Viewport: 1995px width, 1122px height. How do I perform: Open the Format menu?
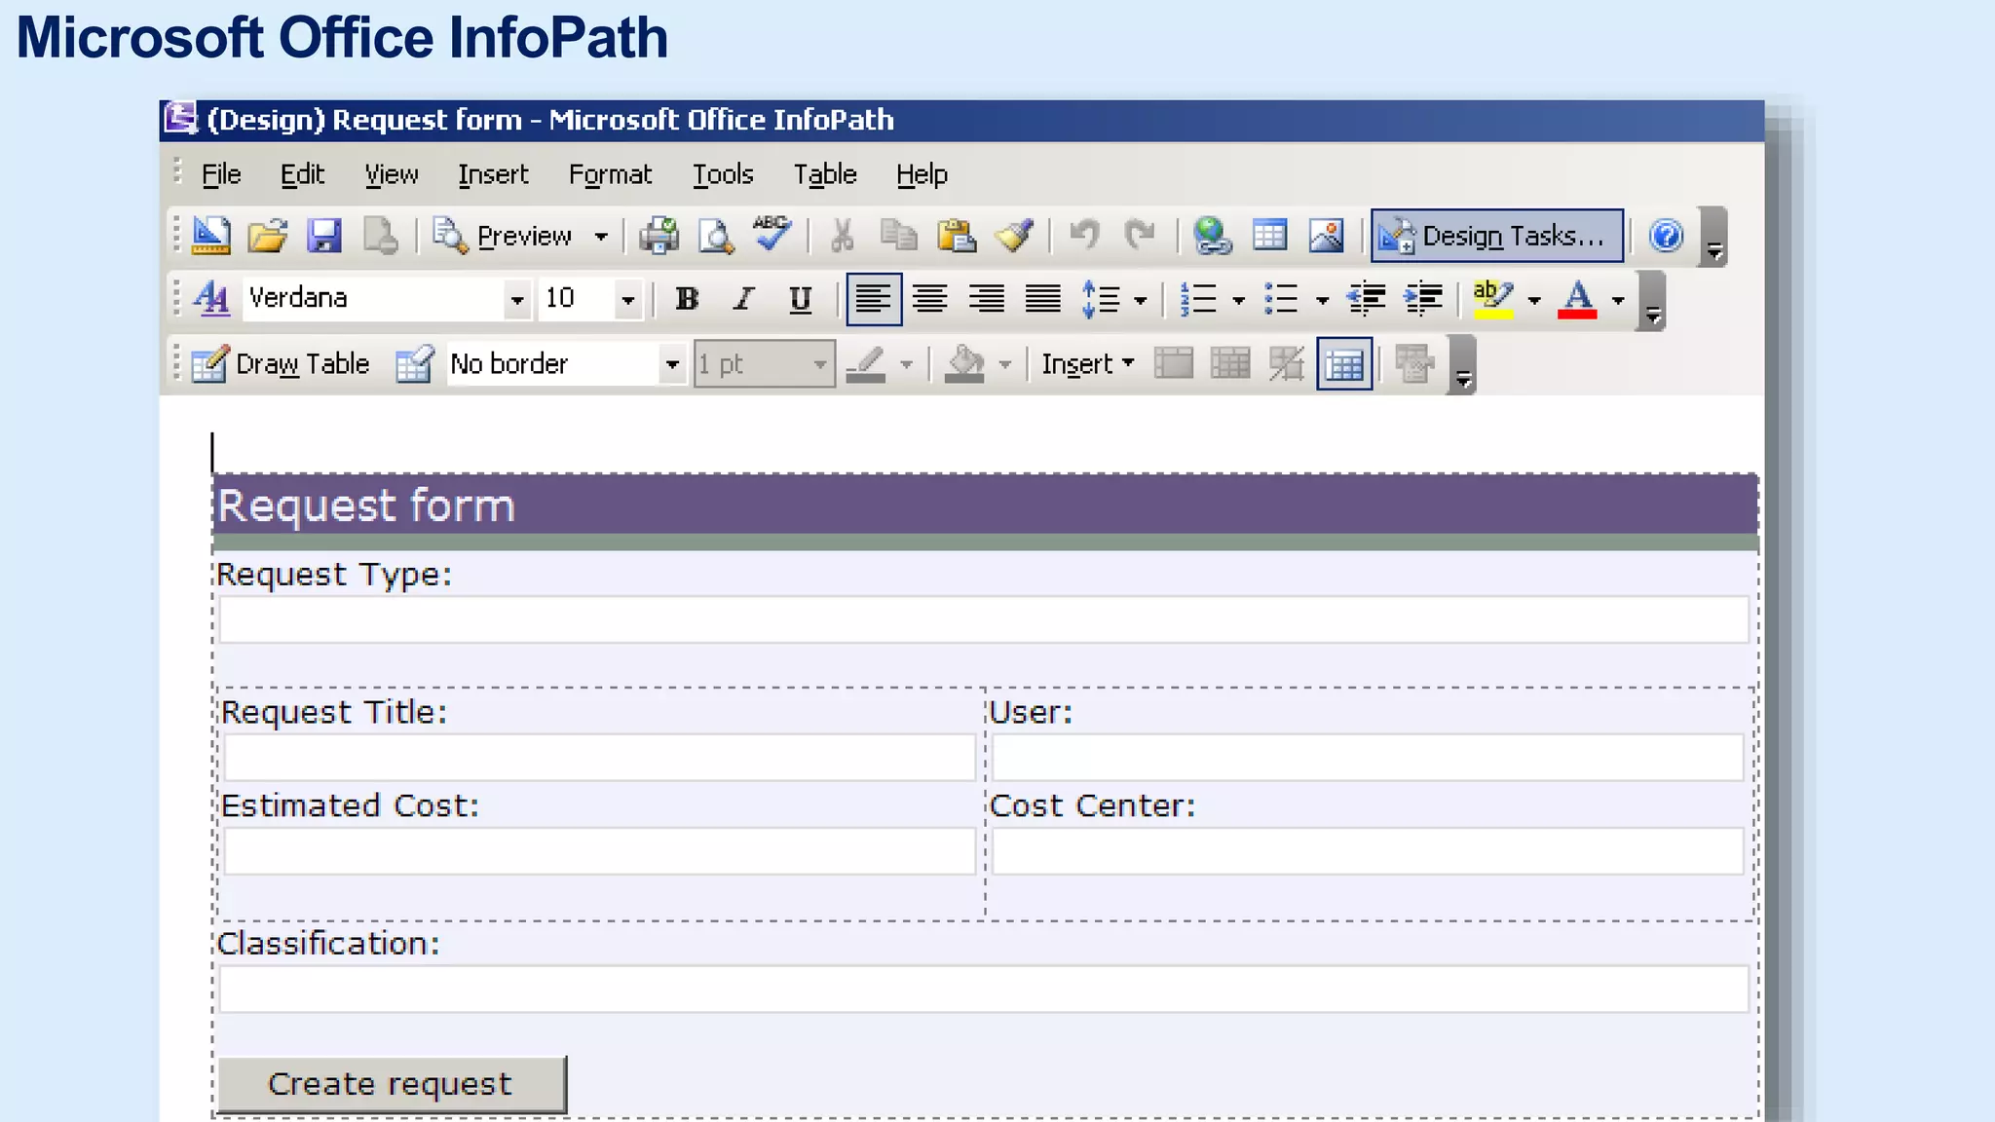tap(610, 174)
